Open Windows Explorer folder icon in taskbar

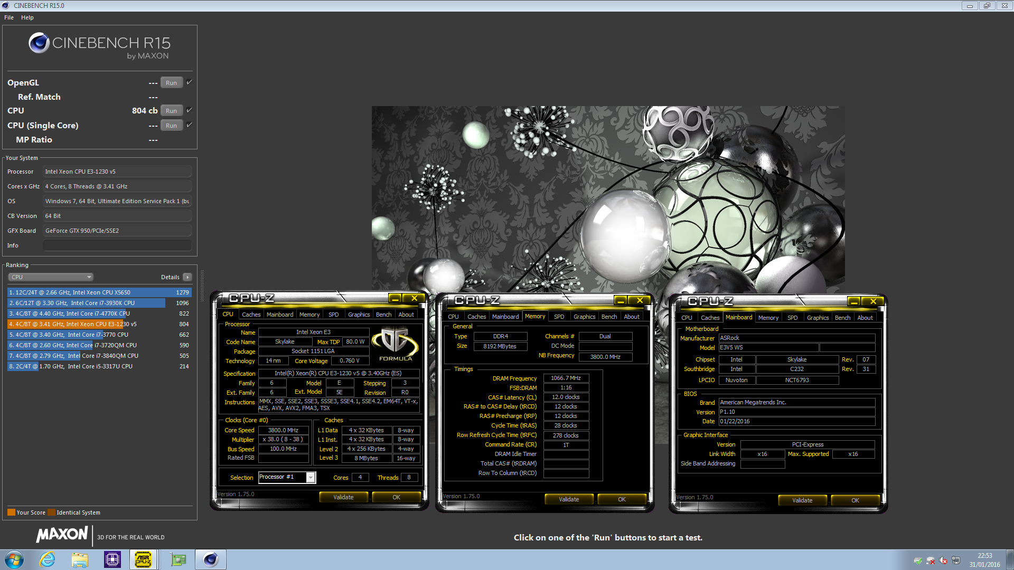tap(80, 559)
